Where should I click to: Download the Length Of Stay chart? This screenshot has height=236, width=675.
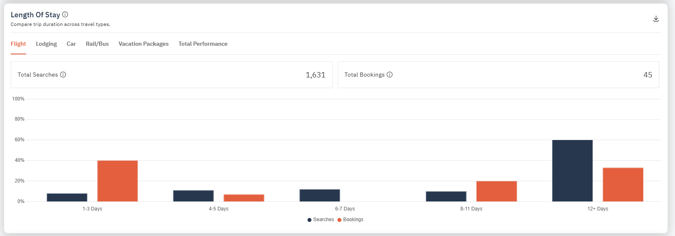pos(656,19)
